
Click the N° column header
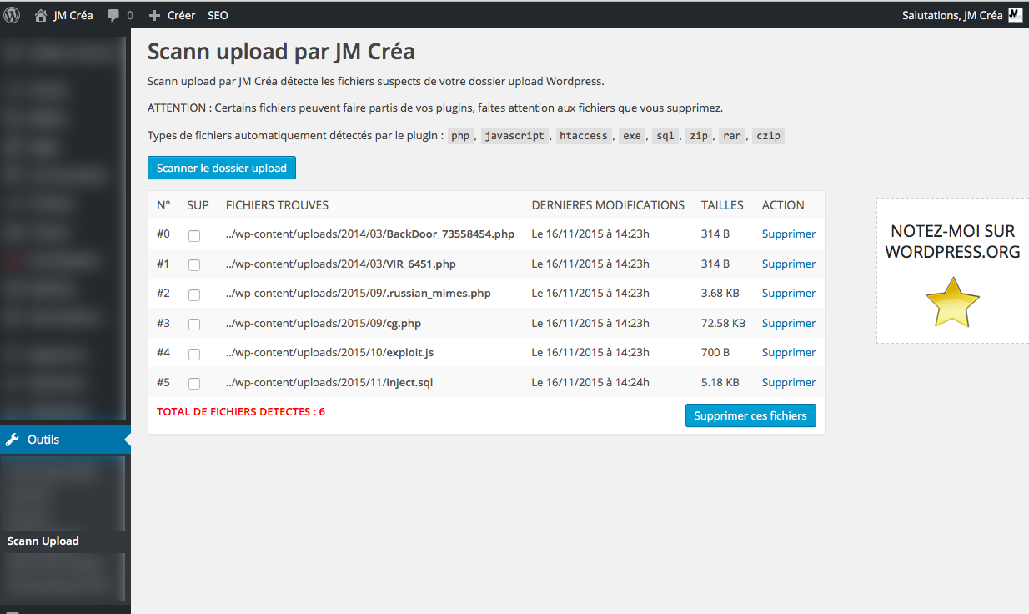pyautogui.click(x=163, y=205)
